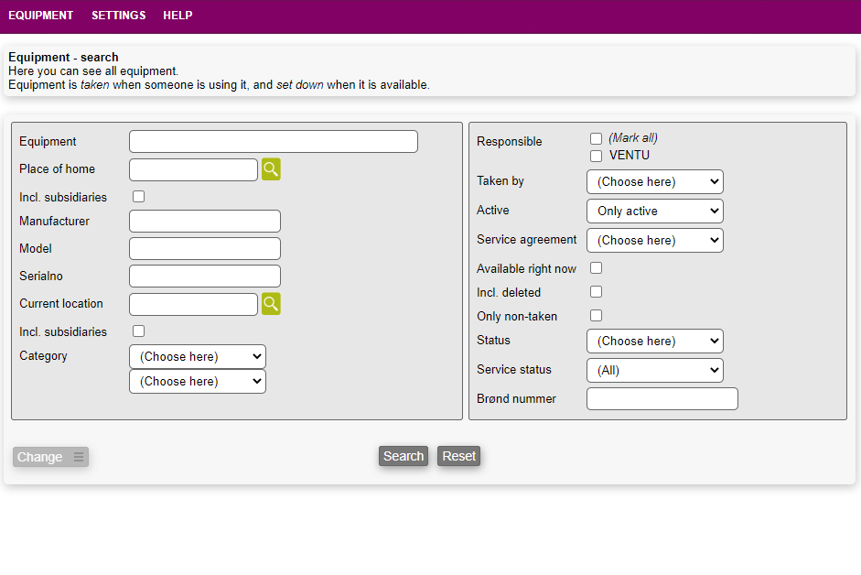Open the SETTINGS menu
Screen dimensions: 861x575
pos(118,16)
